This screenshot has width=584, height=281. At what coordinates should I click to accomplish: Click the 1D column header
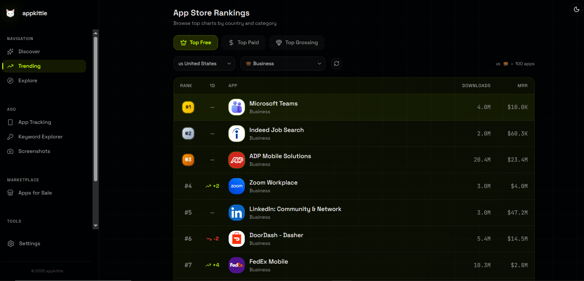pos(212,86)
